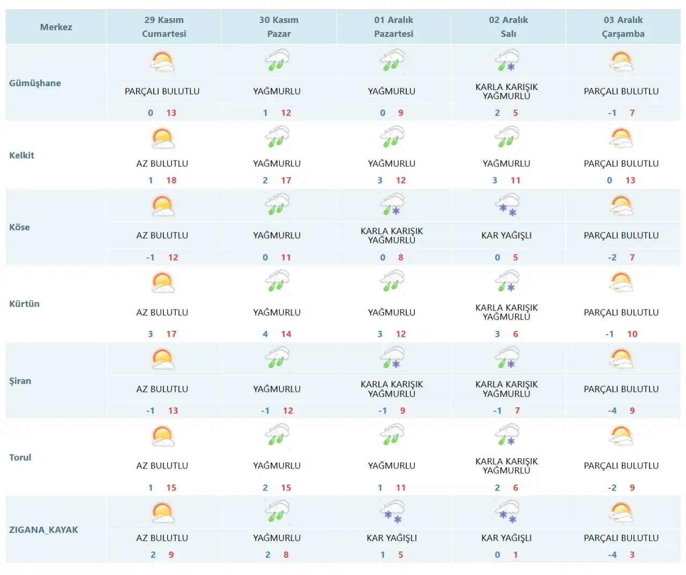Click Gümüşhane's Saturday partly cloudy icon
686x575 pixels.
(162, 62)
